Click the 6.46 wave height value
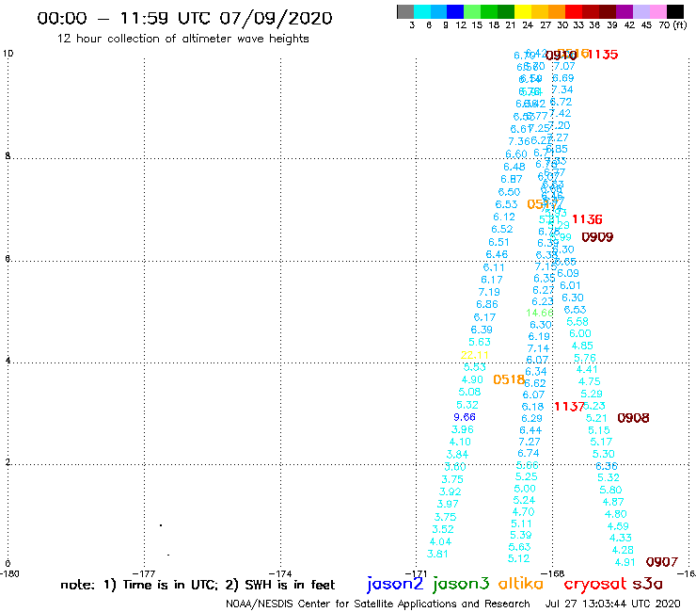The height and width of the screenshot is (612, 696). pos(497,254)
